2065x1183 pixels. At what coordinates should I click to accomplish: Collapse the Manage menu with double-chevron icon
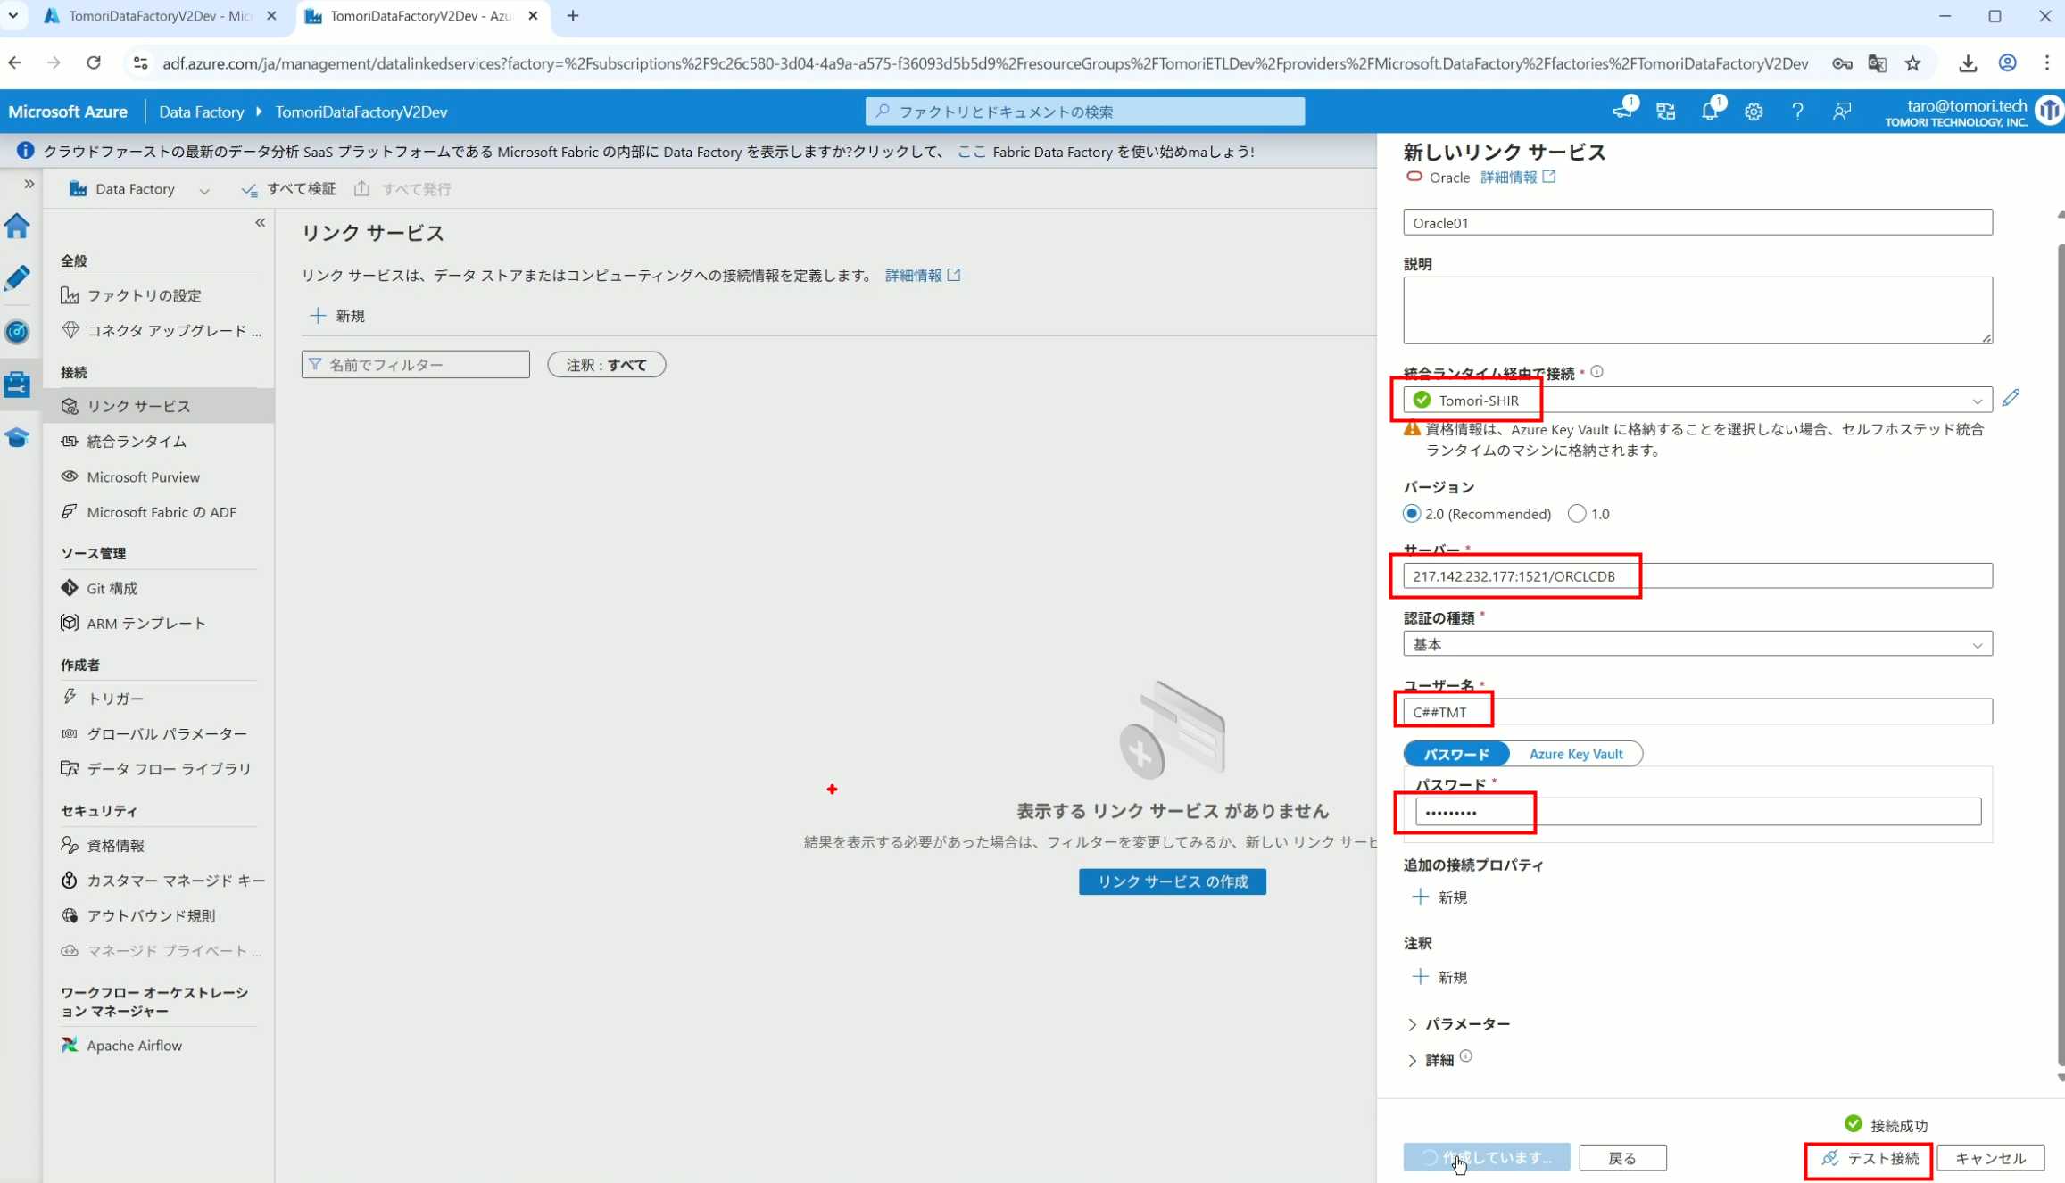click(260, 222)
